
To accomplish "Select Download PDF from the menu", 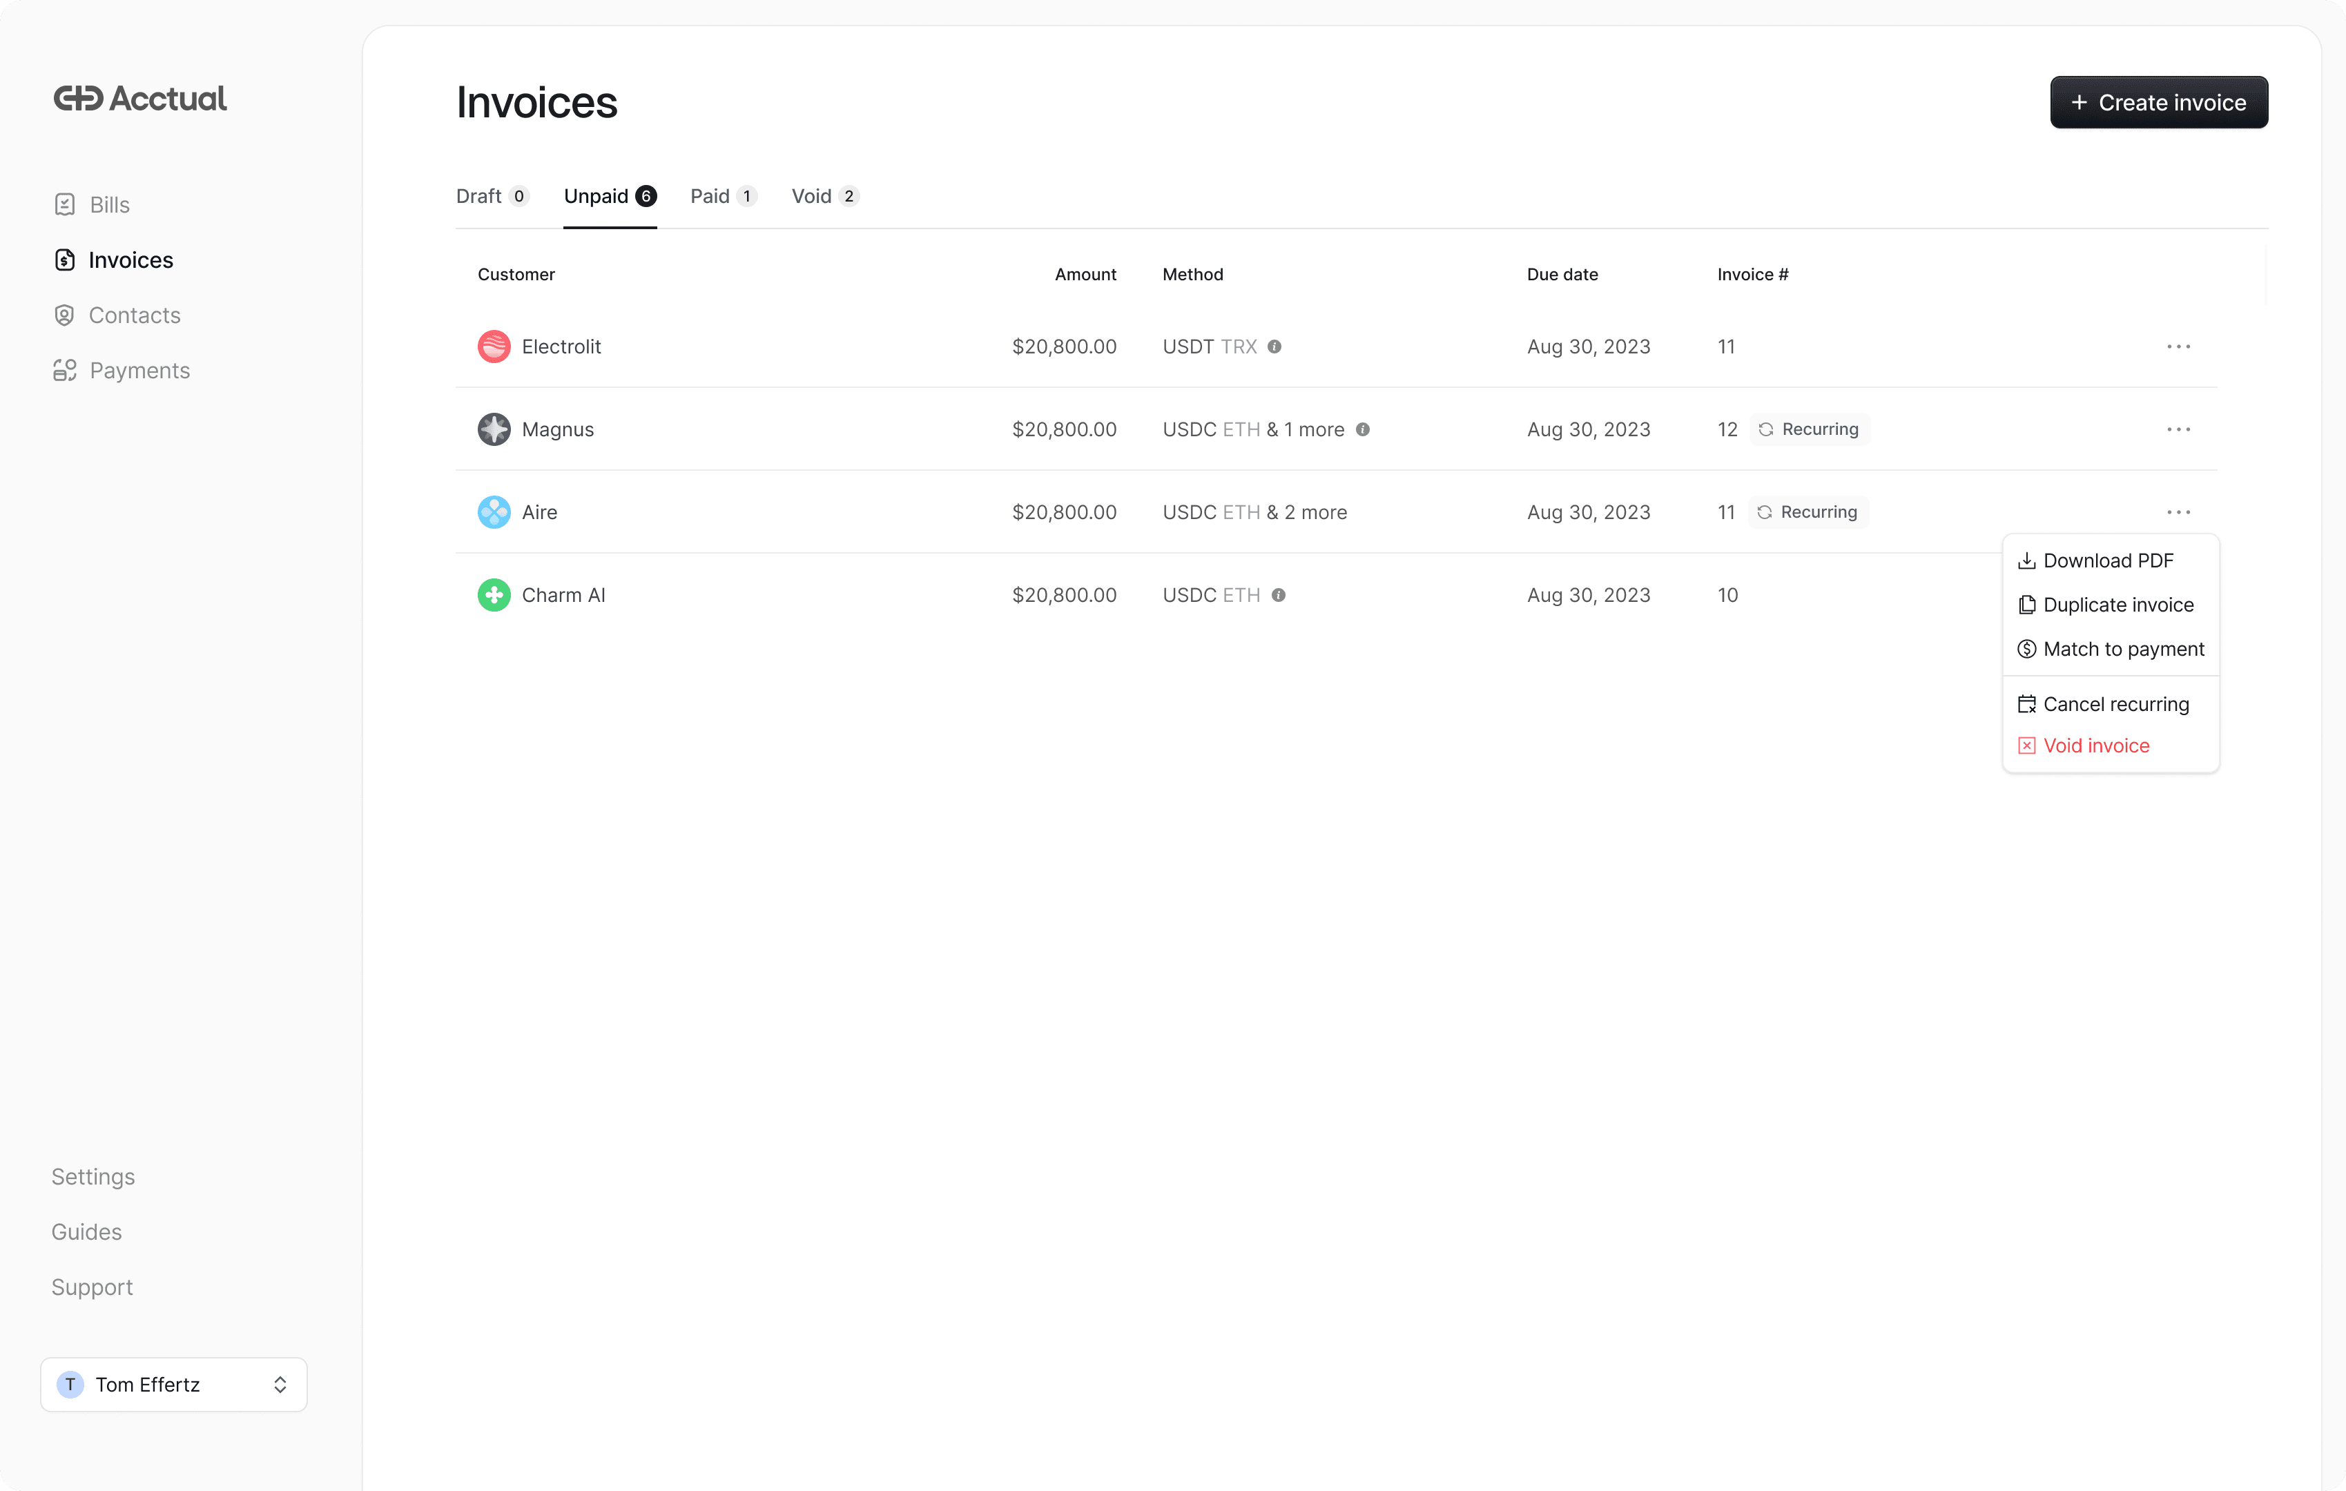I will [x=2109, y=560].
